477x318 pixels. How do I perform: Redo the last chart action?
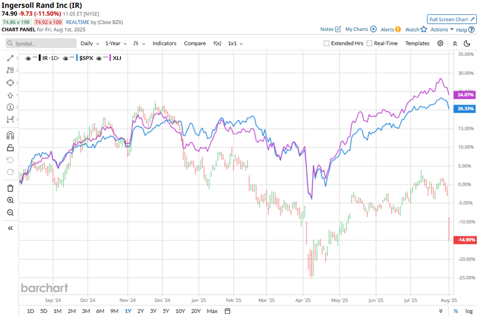10,172
